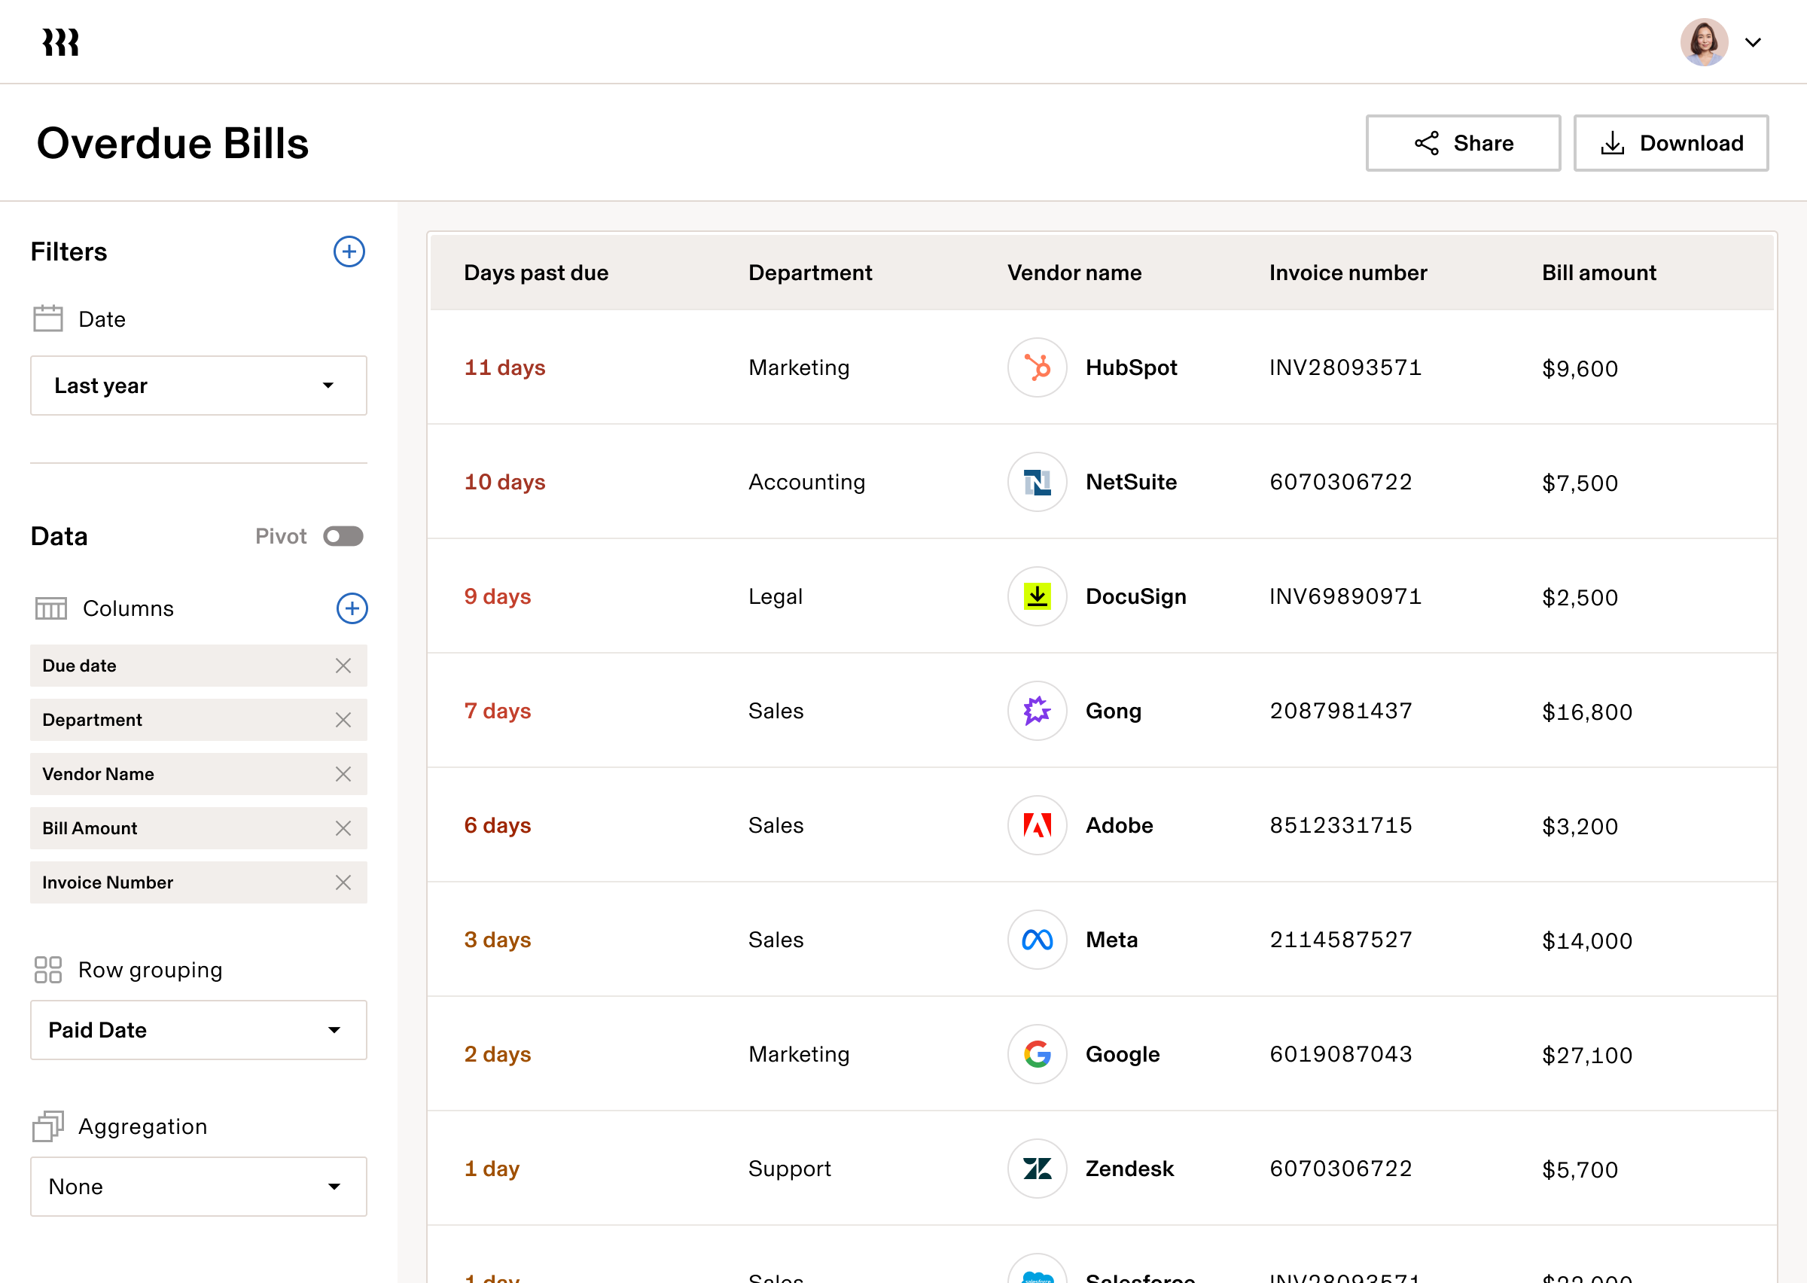Click the DocuSign vendor logo
This screenshot has height=1283, width=1807.
tap(1036, 596)
